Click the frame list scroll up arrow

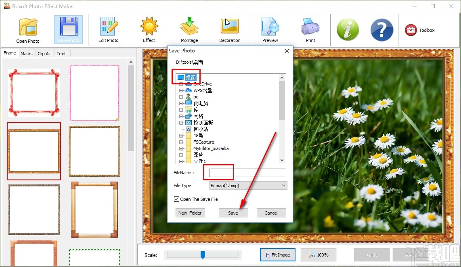point(131,62)
